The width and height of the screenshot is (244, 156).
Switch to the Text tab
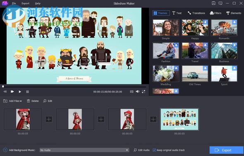point(177,13)
